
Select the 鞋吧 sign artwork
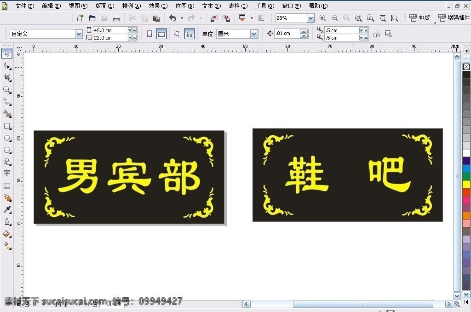pos(348,175)
